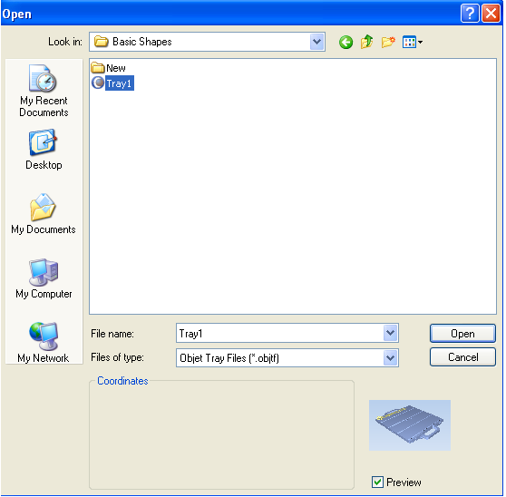Click the Cancel button
The width and height of the screenshot is (506, 497).
click(462, 357)
